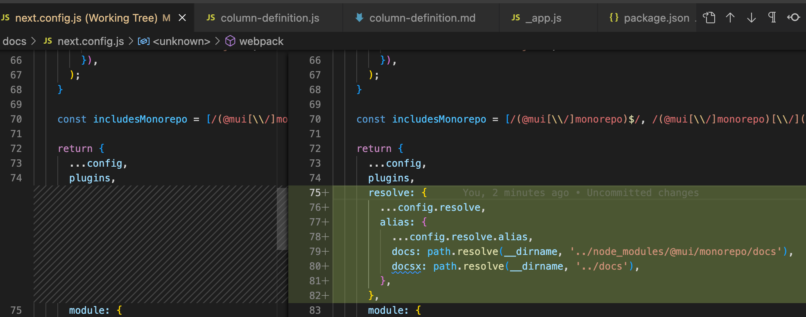Click the 'resolve:' key on added line 75

coord(392,193)
